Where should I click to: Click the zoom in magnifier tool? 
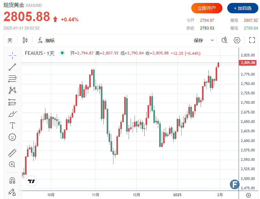click(x=12, y=164)
